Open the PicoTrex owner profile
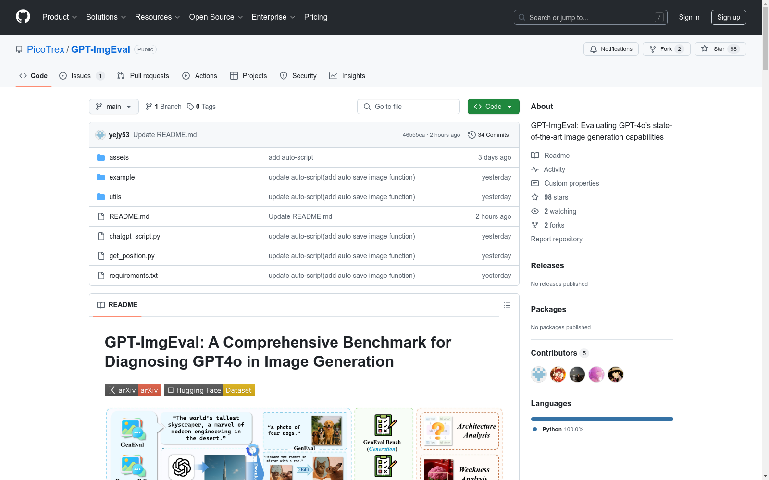 [x=46, y=49]
